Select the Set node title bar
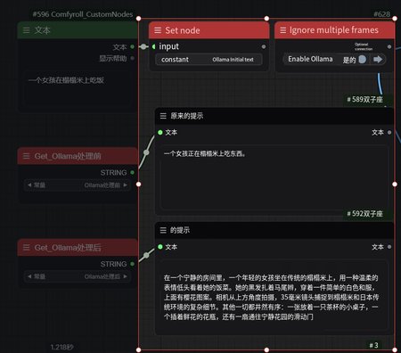 point(209,30)
